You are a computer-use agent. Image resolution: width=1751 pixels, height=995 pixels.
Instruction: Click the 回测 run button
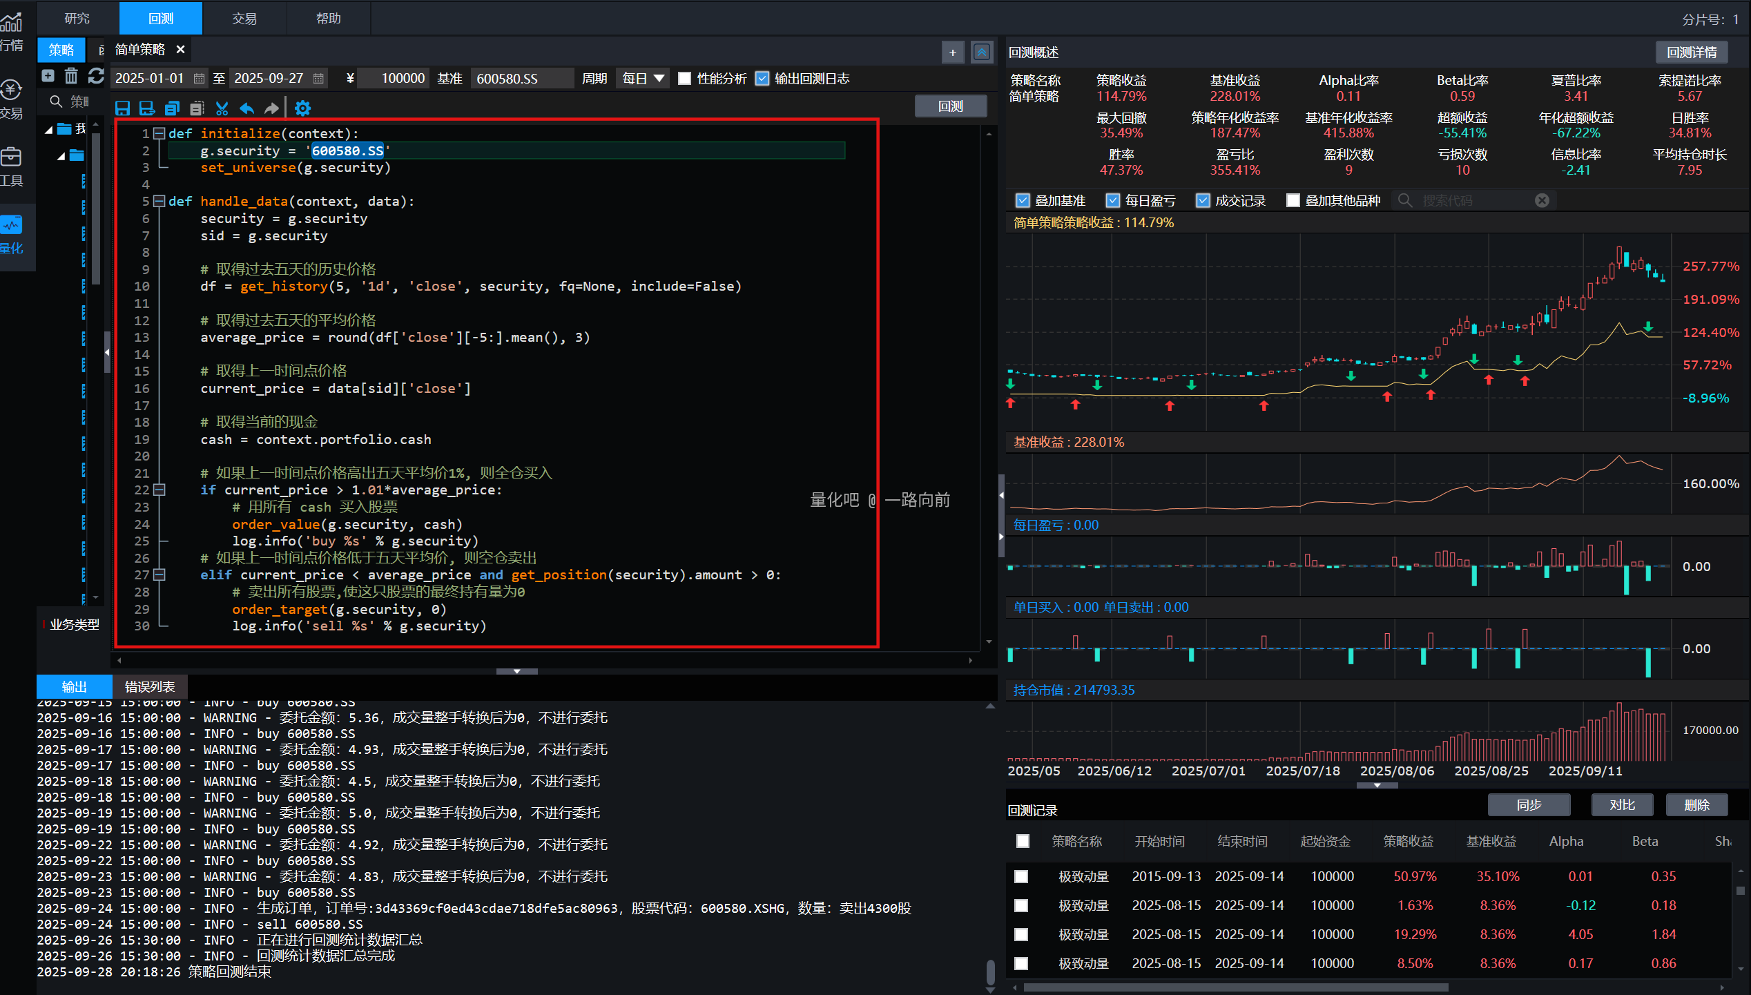click(x=950, y=106)
